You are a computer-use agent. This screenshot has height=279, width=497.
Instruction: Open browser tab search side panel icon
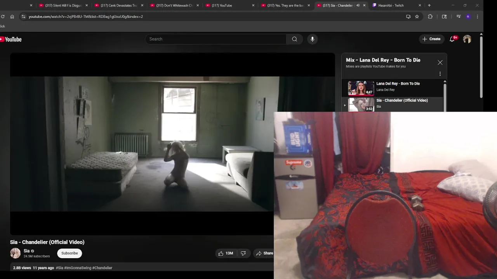pos(444,17)
